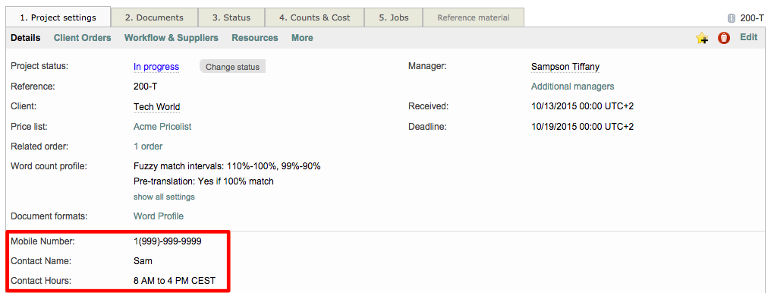This screenshot has width=771, height=293.
Task: Switch to the Status tab
Action: click(231, 17)
